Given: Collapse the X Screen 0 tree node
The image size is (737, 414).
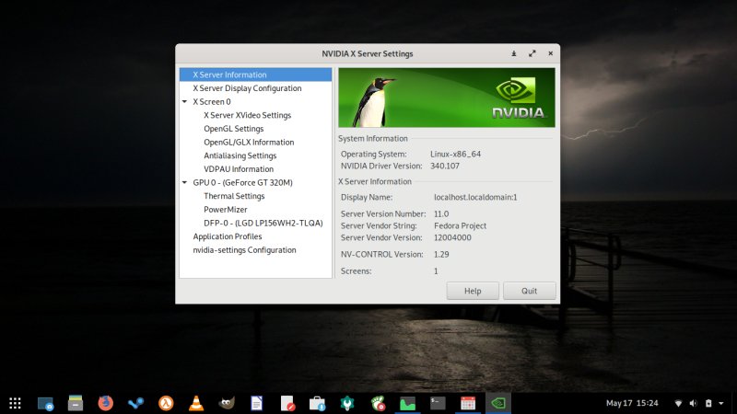Looking at the screenshot, I should coord(185,102).
